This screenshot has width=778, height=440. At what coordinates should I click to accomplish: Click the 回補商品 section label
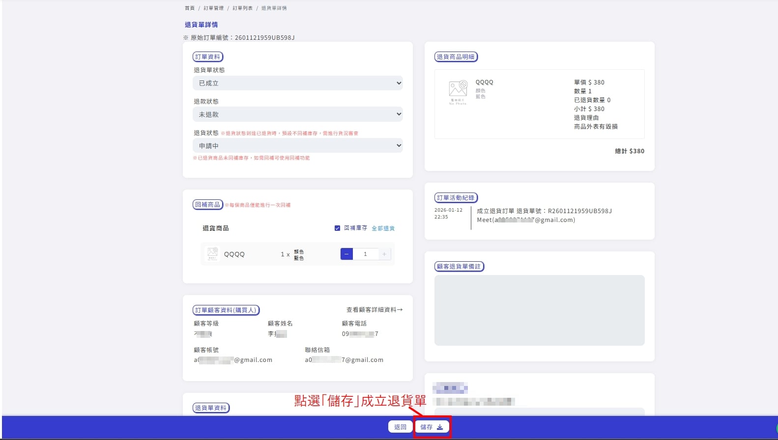tap(208, 205)
